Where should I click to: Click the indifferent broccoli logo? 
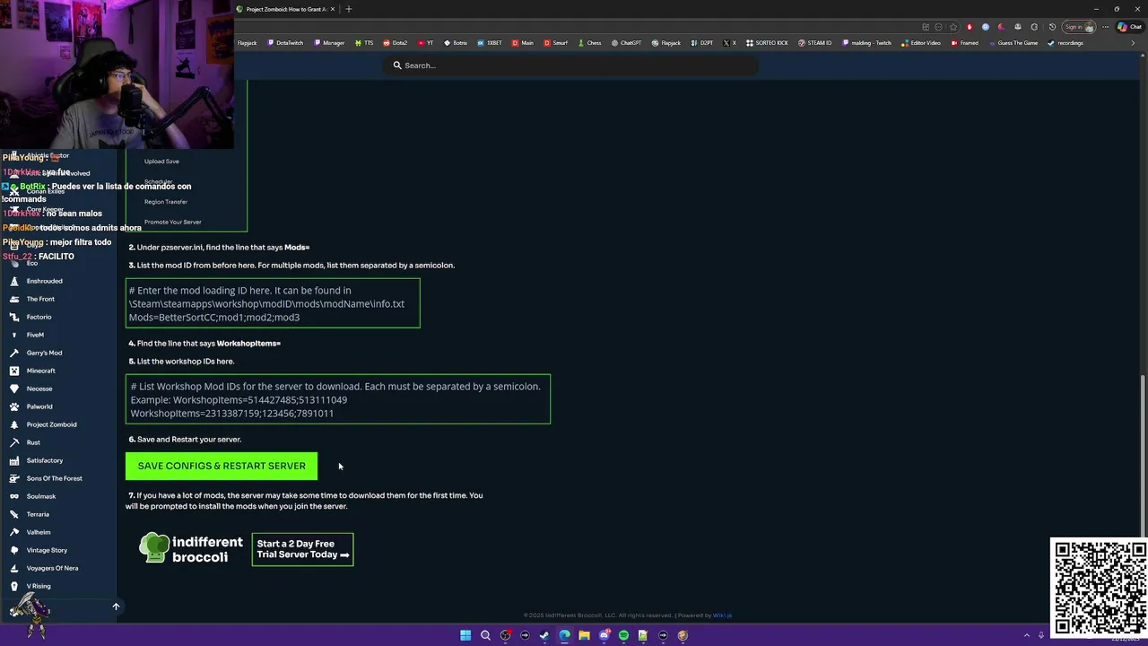click(x=190, y=549)
